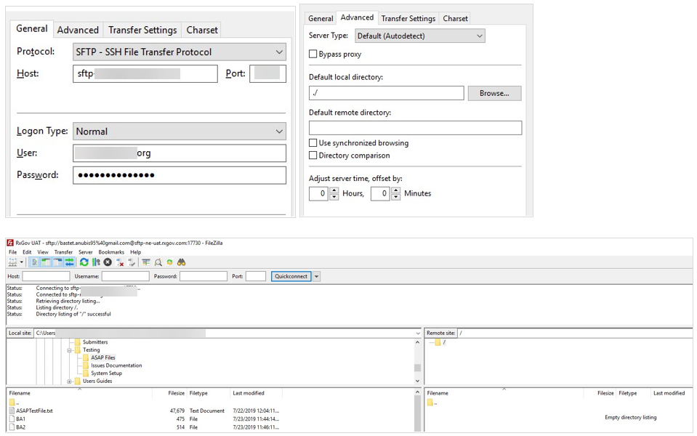Decrease the Minutes offset spinner
This screenshot has width=697, height=436.
pos(395,197)
